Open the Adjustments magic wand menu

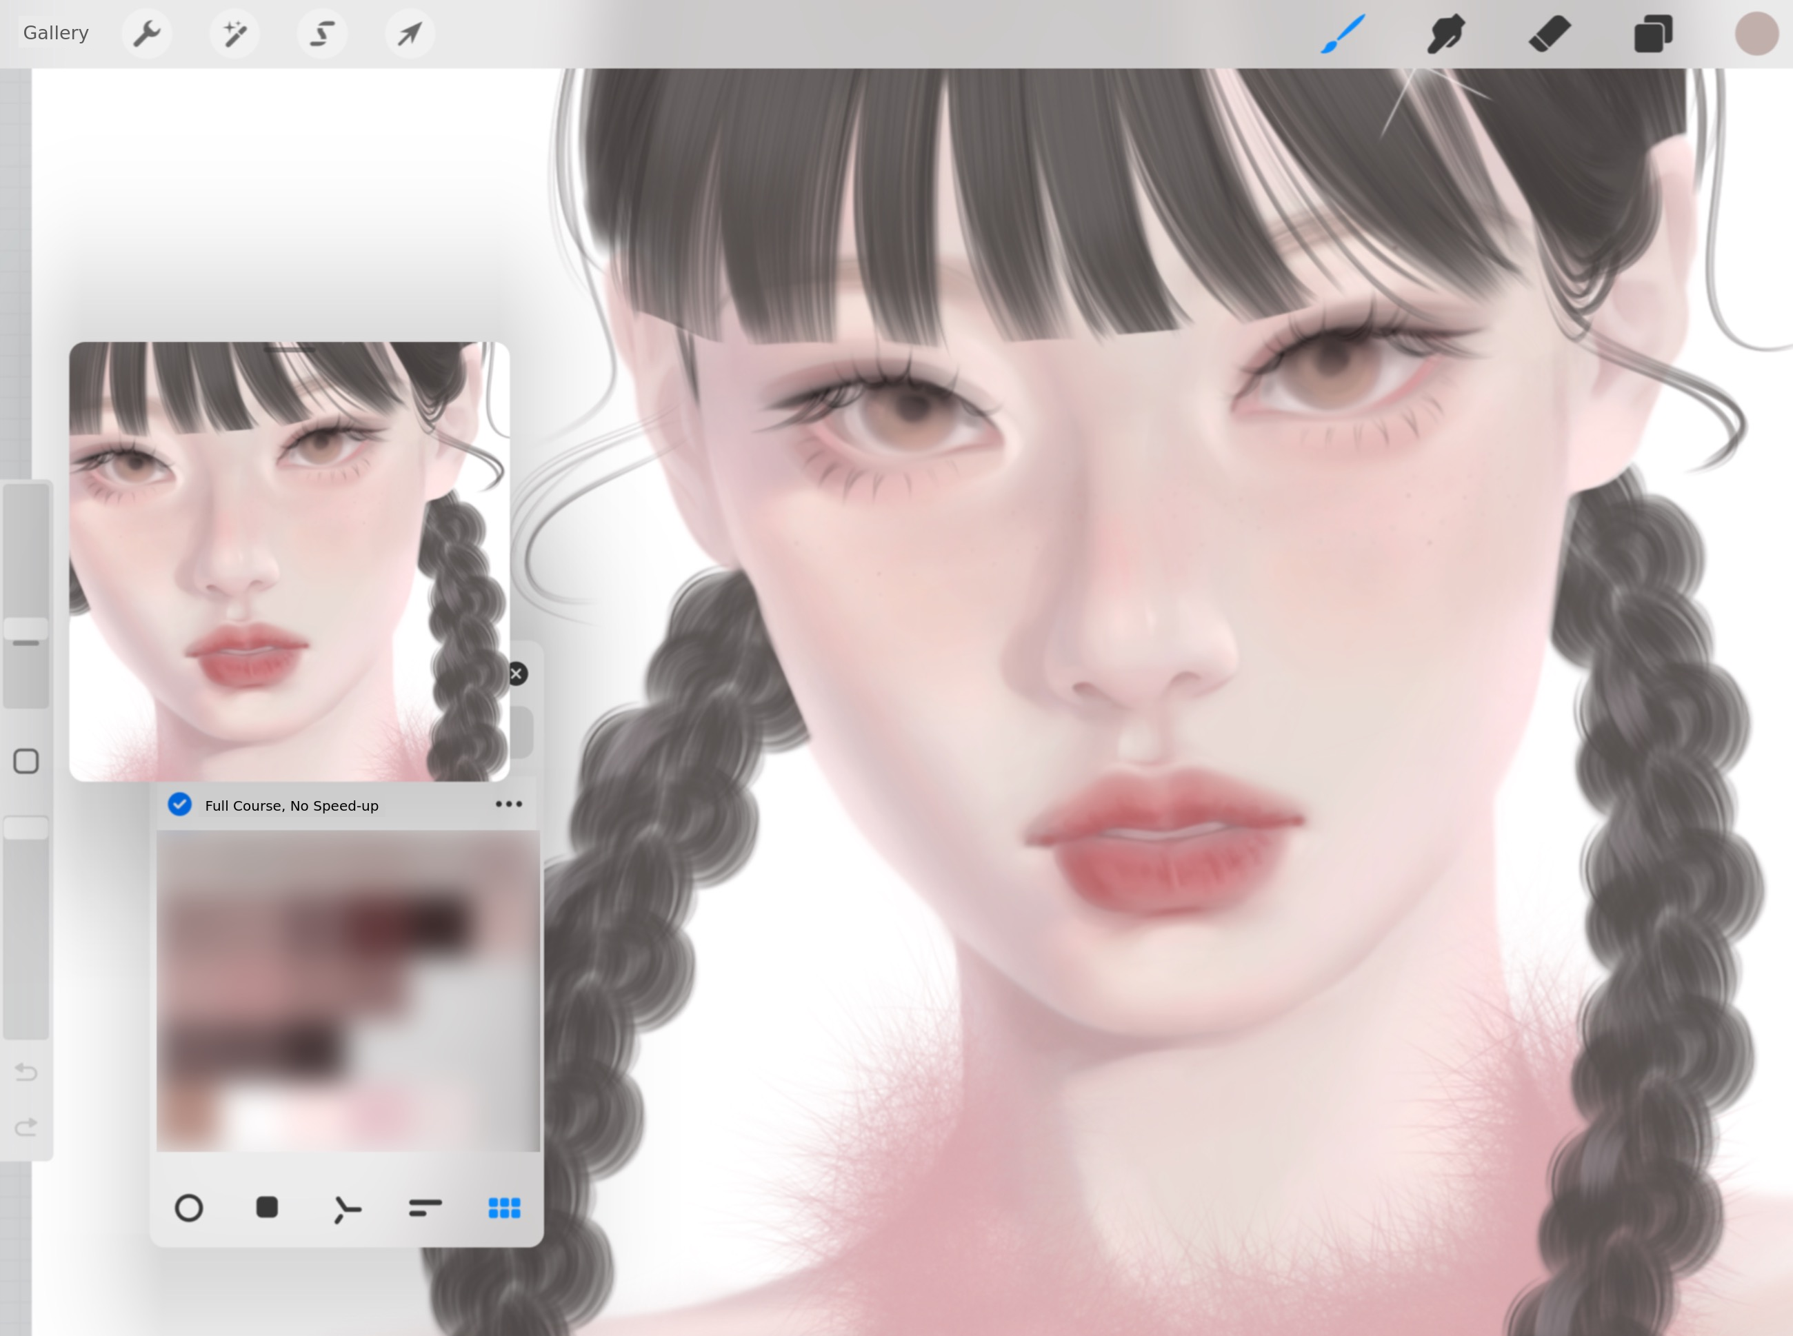[x=234, y=34]
